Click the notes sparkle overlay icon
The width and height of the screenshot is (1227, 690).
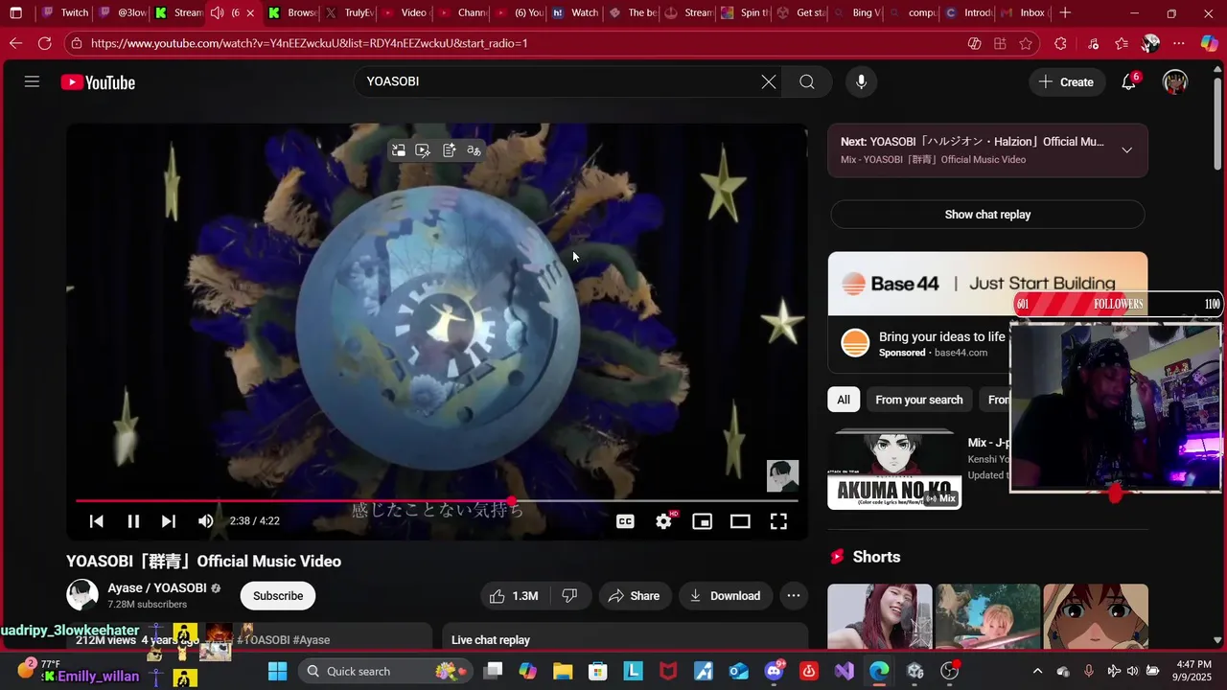(x=449, y=150)
